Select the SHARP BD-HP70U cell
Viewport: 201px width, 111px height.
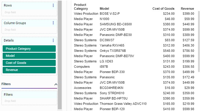click(114, 99)
